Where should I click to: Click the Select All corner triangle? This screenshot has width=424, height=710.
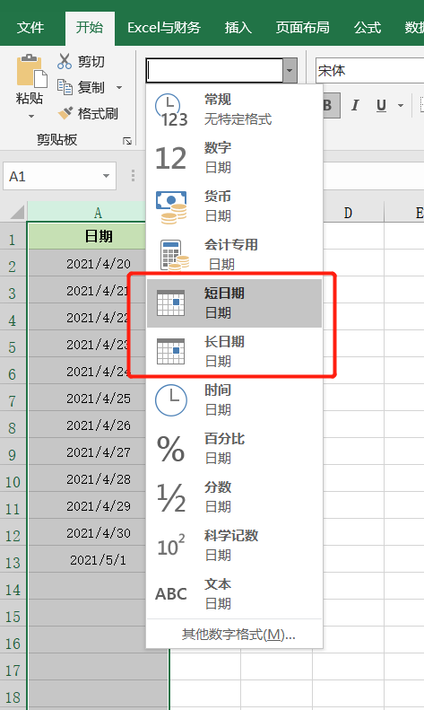pyautogui.click(x=17, y=212)
